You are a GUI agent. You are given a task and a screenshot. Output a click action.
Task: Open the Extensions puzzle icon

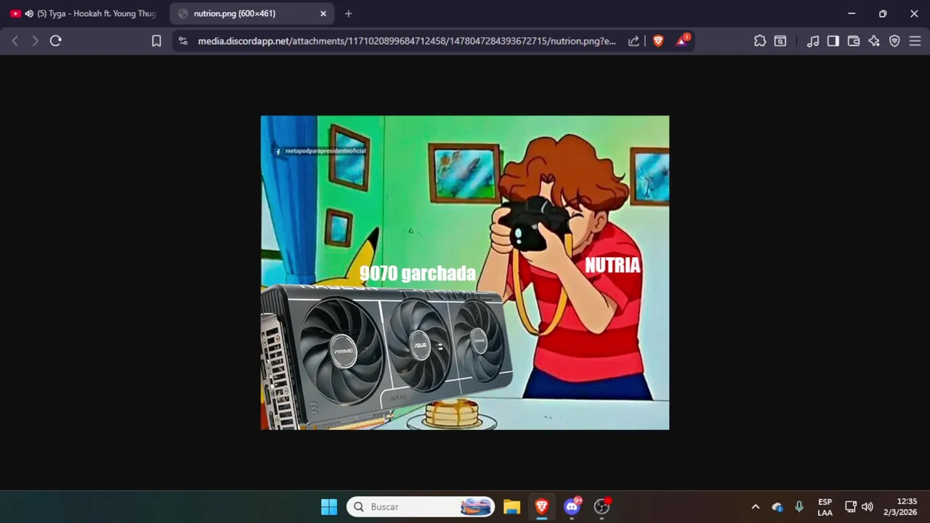[x=760, y=41]
